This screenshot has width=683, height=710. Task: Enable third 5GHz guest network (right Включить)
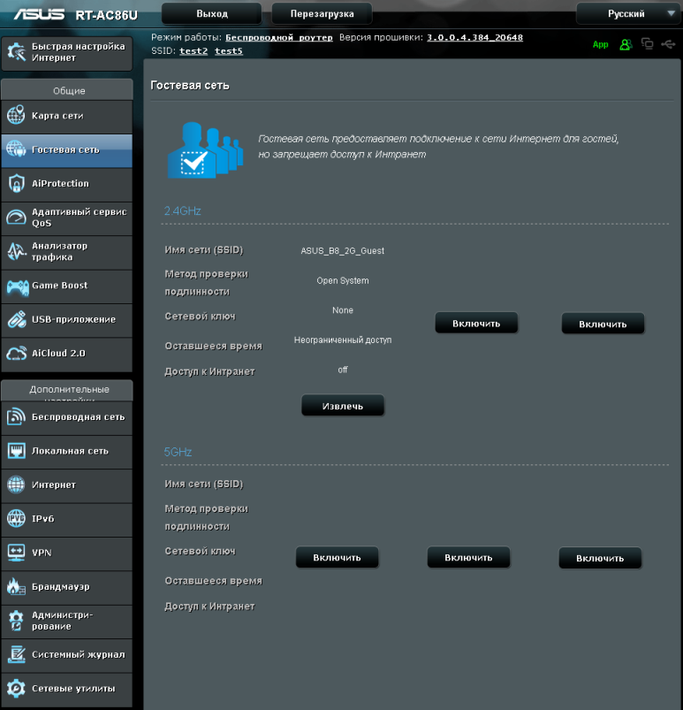(x=600, y=558)
